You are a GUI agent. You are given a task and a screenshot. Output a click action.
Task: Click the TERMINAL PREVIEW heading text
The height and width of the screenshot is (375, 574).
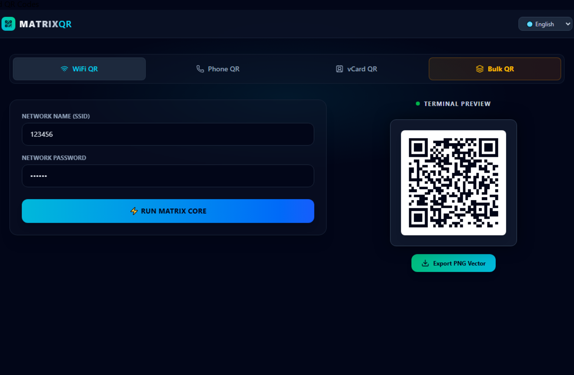click(457, 104)
